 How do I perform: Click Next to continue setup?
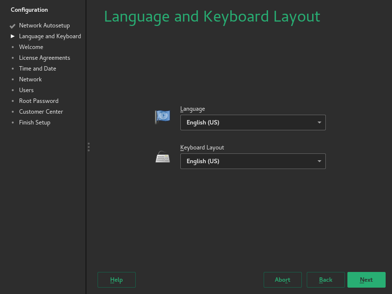(x=367, y=280)
